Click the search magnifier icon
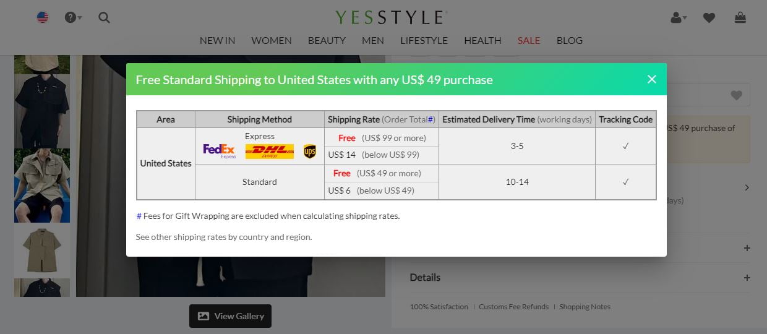Image resolution: width=767 pixels, height=334 pixels. click(x=104, y=17)
